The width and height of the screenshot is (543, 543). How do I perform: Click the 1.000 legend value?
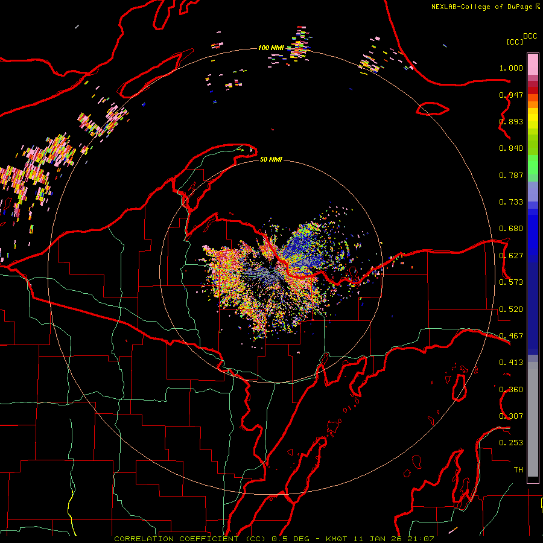(x=511, y=68)
